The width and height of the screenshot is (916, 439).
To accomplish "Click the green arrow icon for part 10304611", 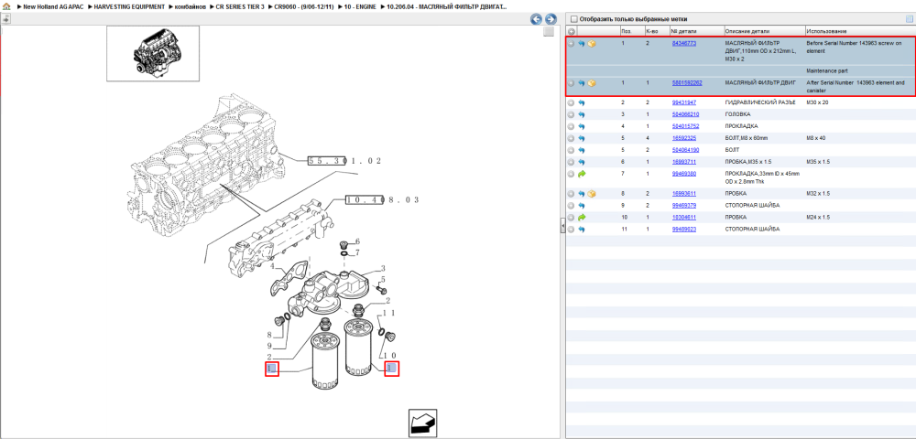I will click(x=582, y=218).
